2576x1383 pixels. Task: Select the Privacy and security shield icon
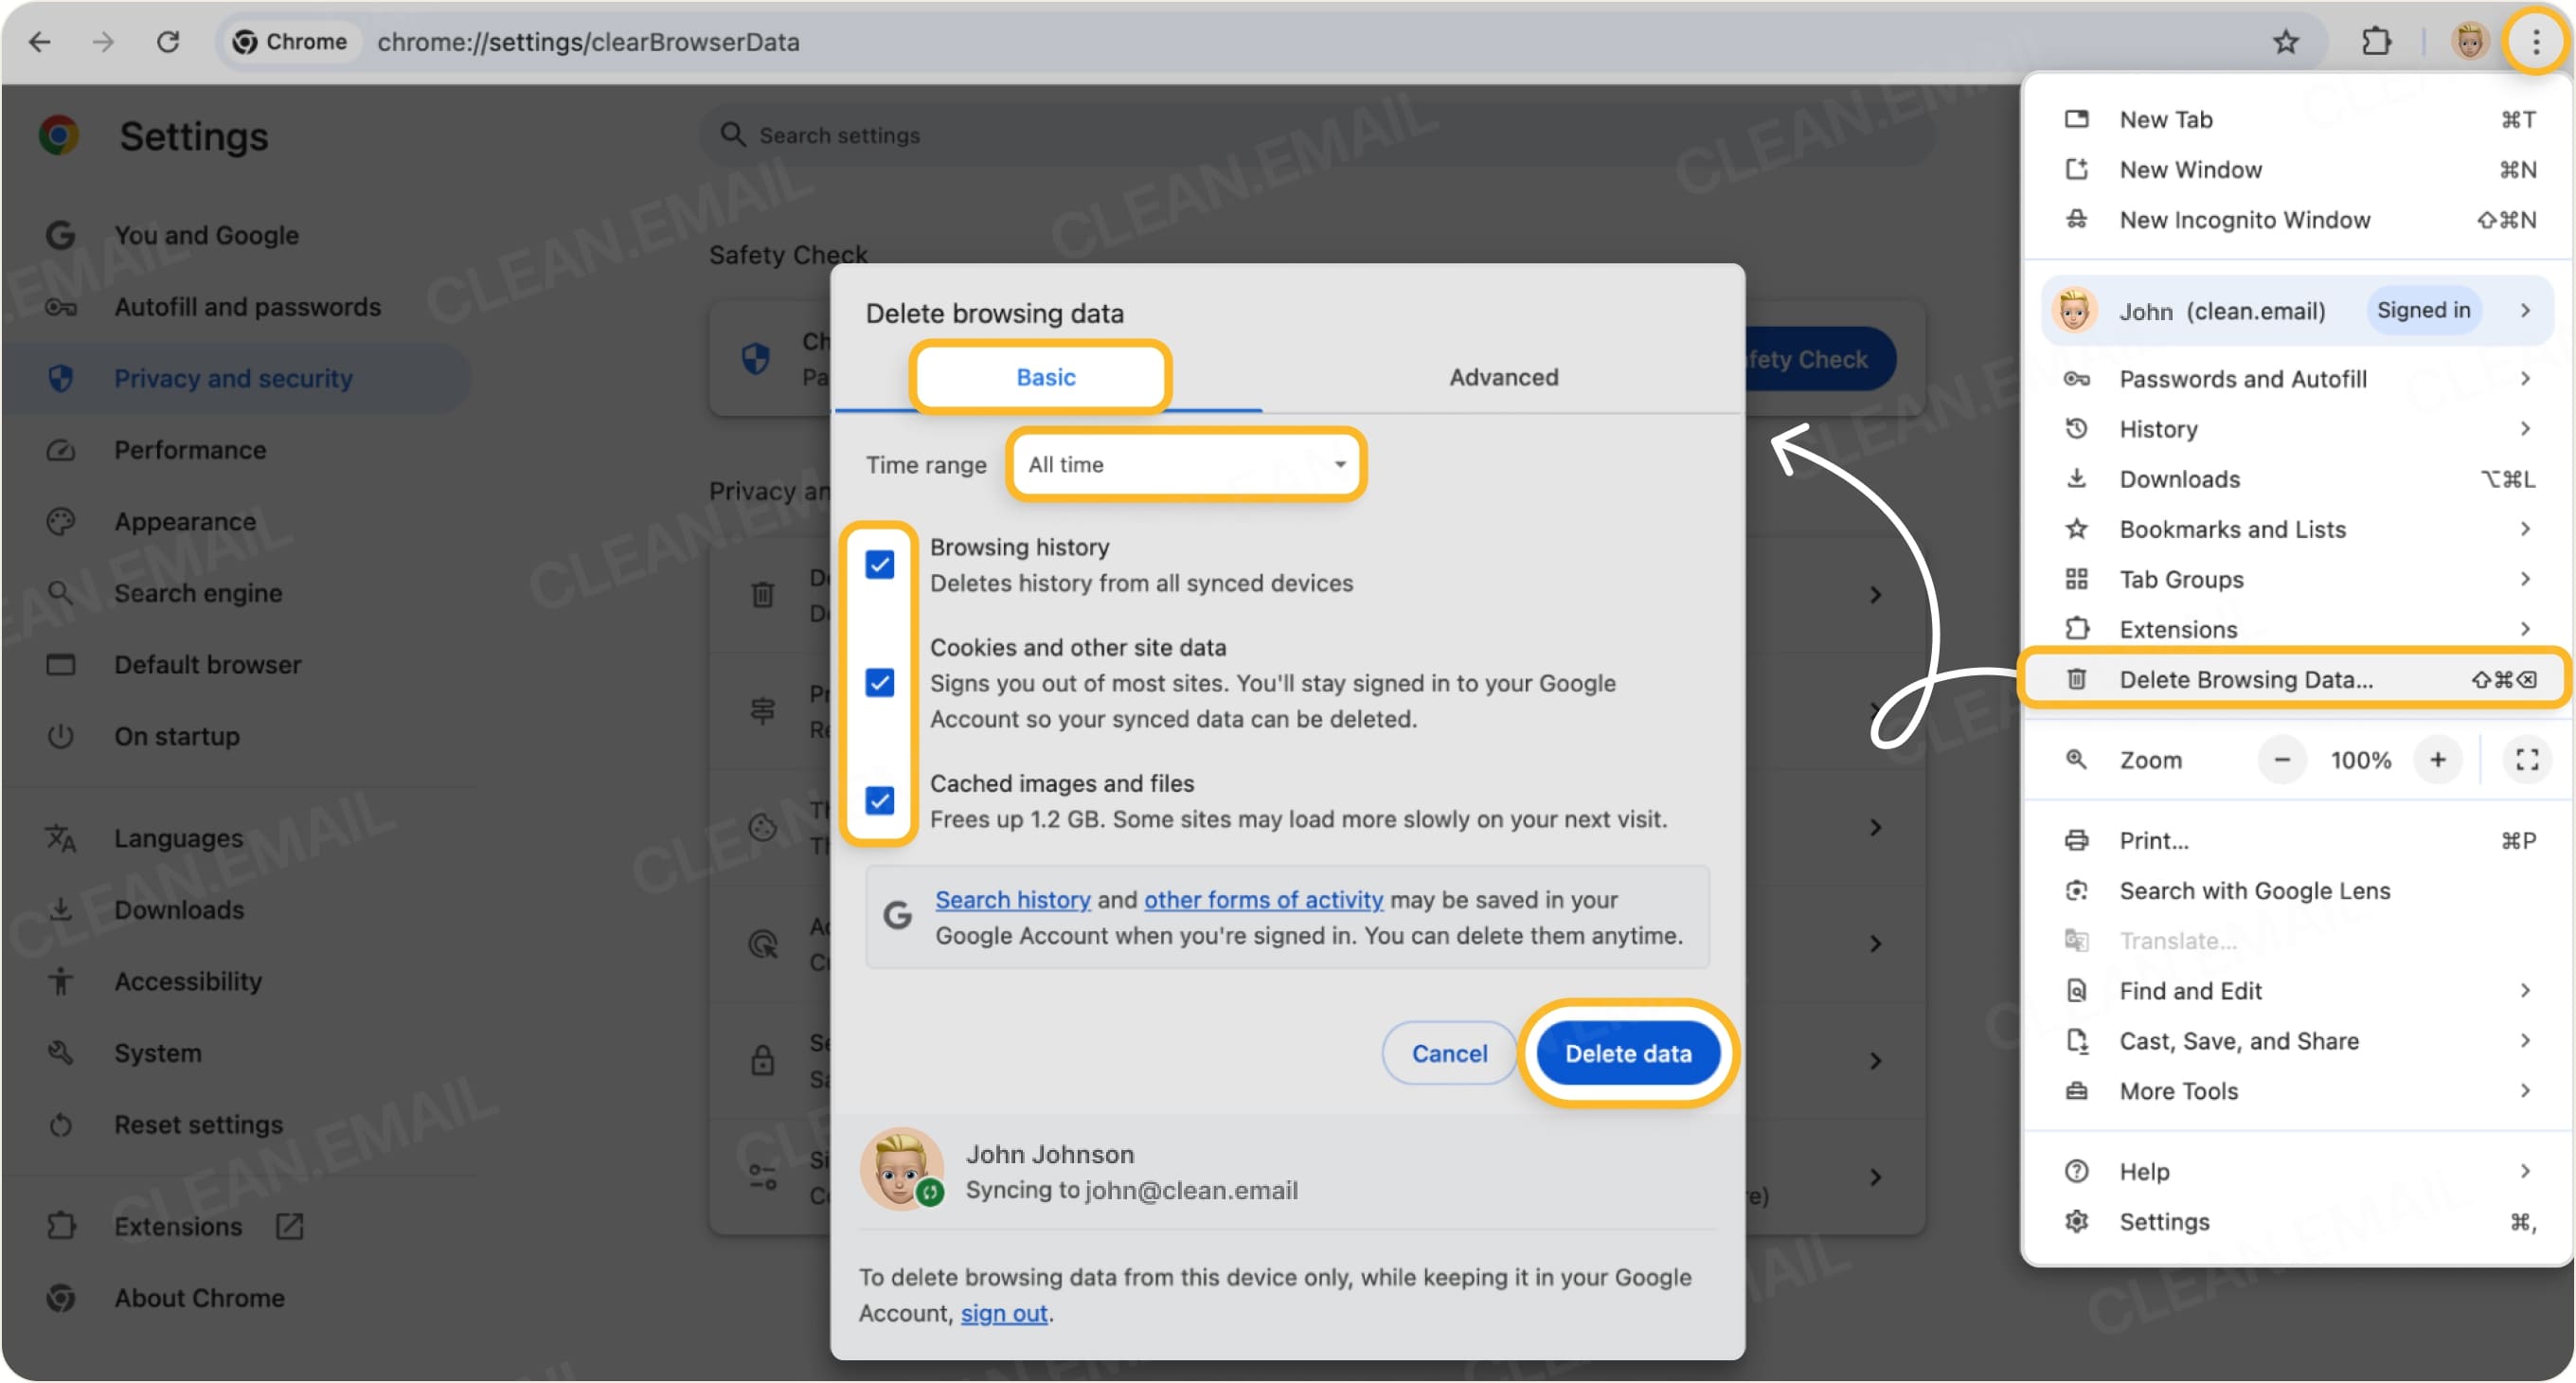(x=61, y=378)
